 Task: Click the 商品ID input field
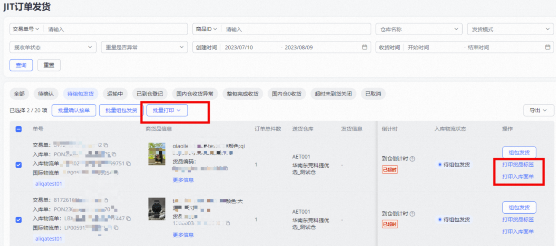point(296,29)
